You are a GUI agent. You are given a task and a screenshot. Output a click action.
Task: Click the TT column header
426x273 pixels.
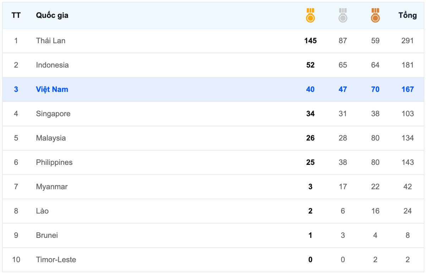16,15
